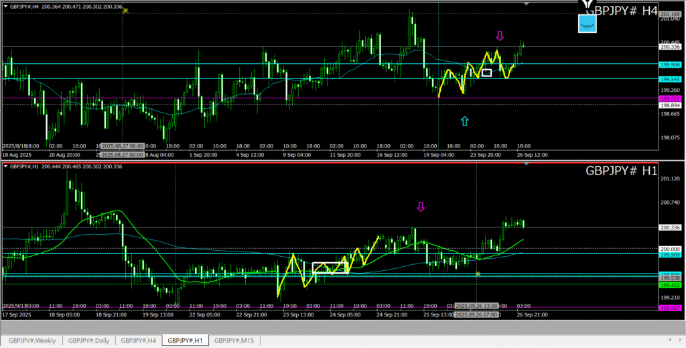
Task: Expand the GBPJPY#,H1 chart header triangle
Action: pos(5,166)
